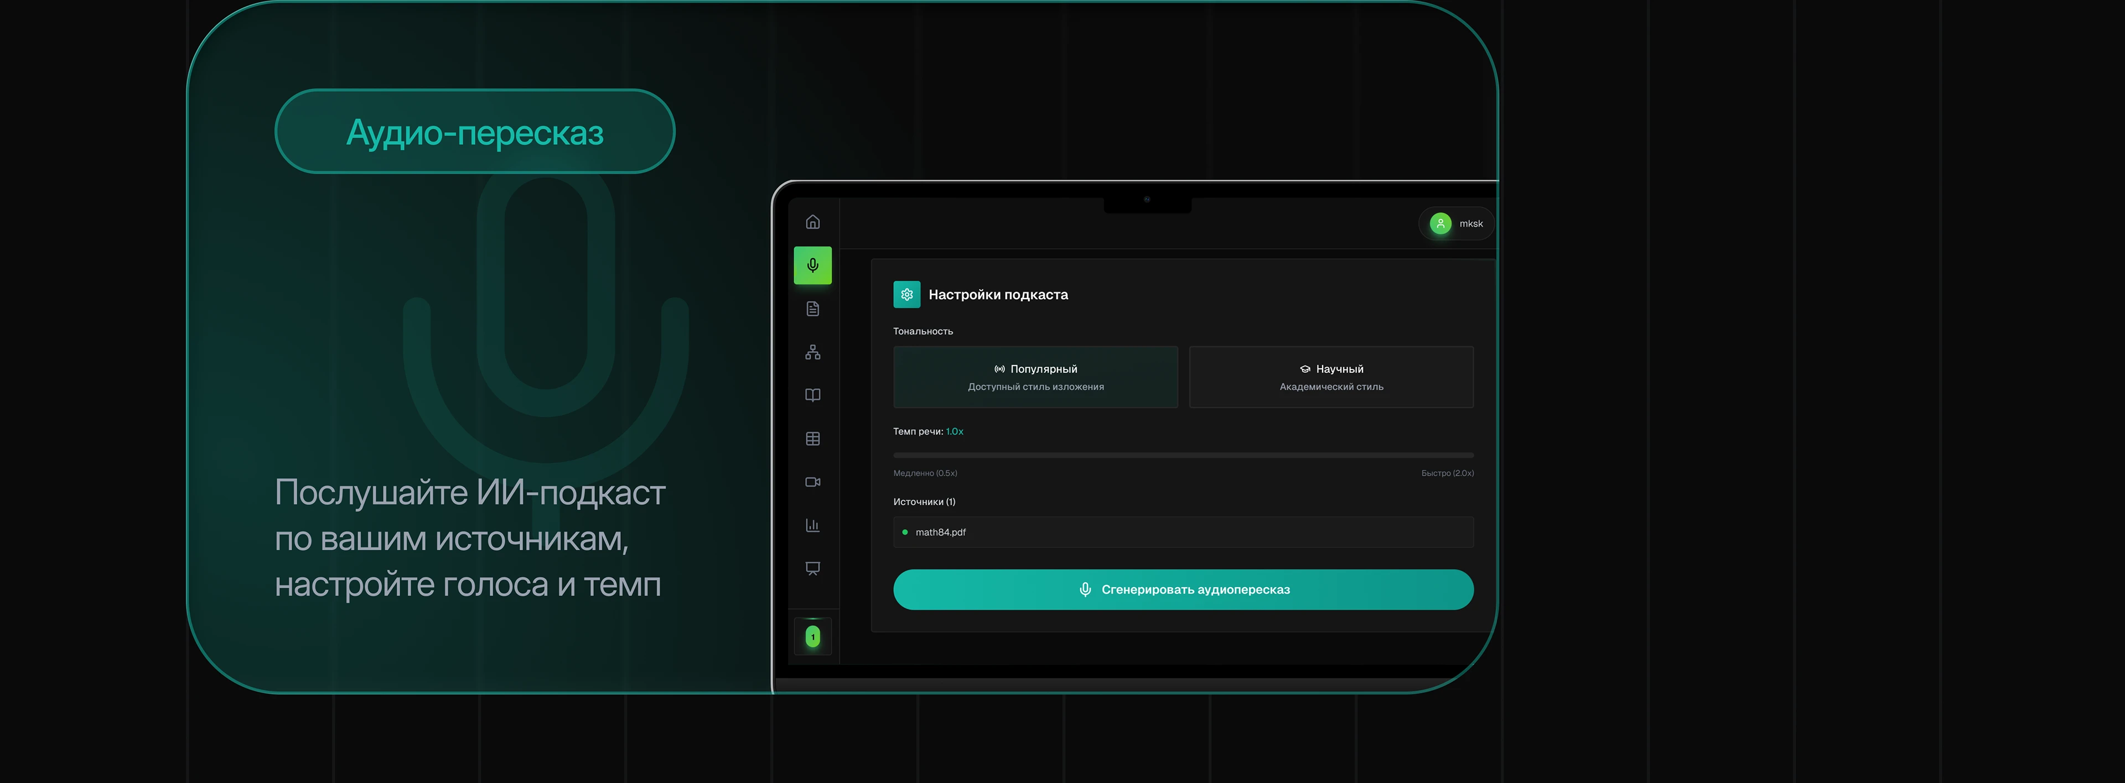Open the document sidebar icon
Image resolution: width=2125 pixels, height=783 pixels.
(x=812, y=309)
